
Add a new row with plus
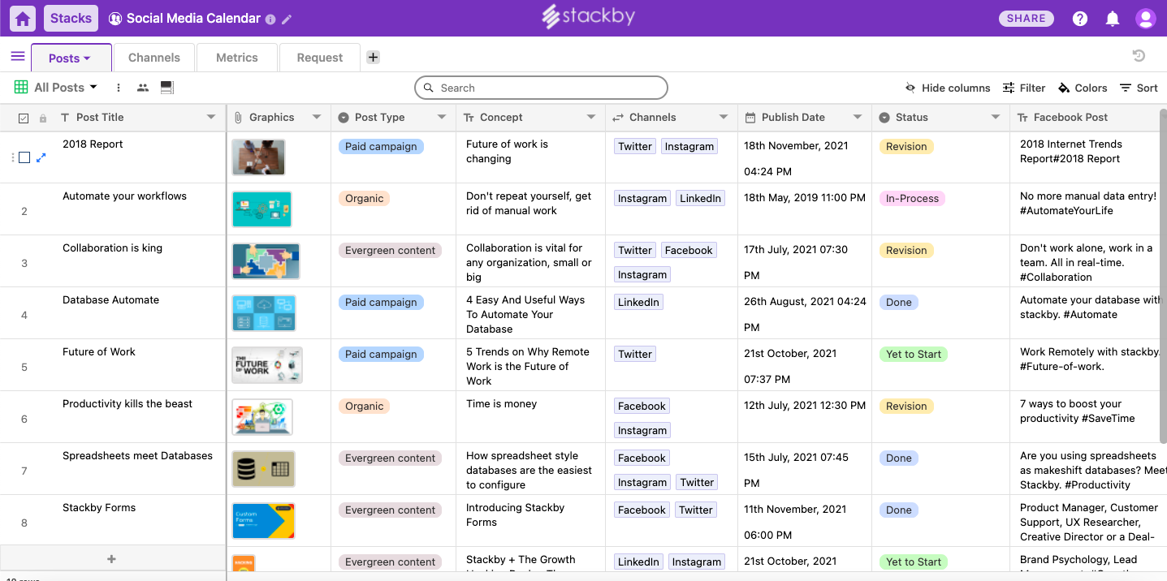112,558
